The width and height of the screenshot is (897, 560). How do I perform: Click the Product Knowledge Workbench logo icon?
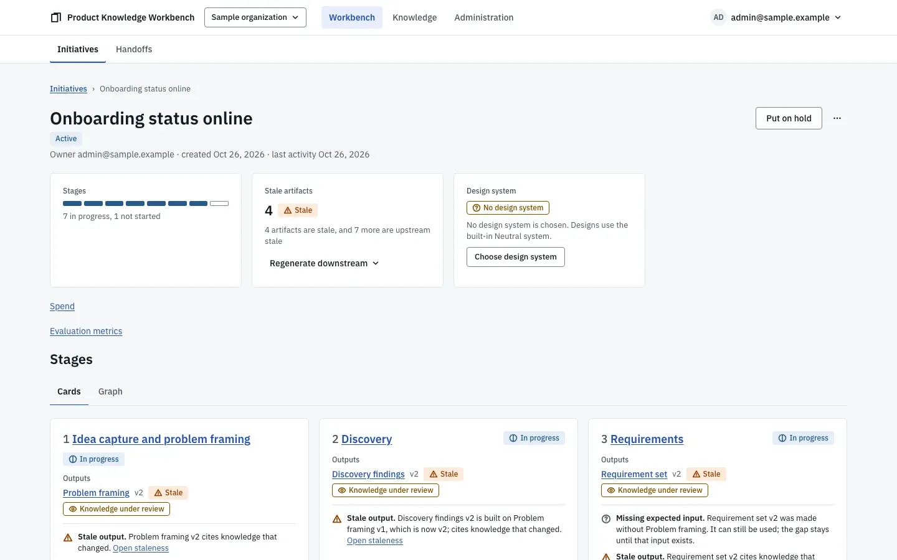pos(56,17)
